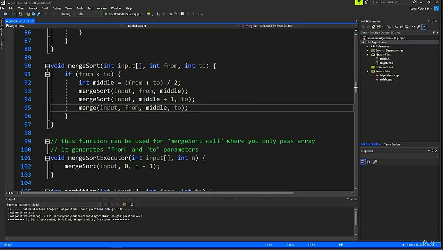
Task: Toggle a bookmark using the toolbar bookmark icon
Action: click(182, 14)
